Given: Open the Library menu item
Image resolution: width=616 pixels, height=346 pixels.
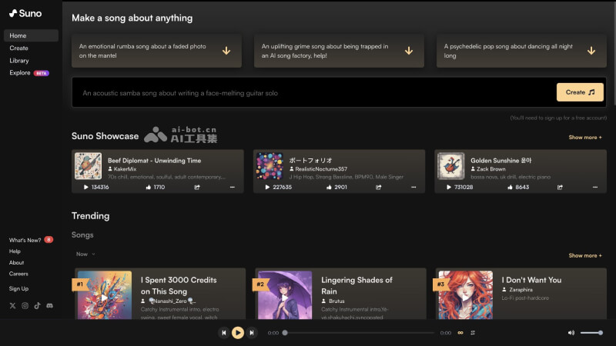Looking at the screenshot, I should pos(19,61).
